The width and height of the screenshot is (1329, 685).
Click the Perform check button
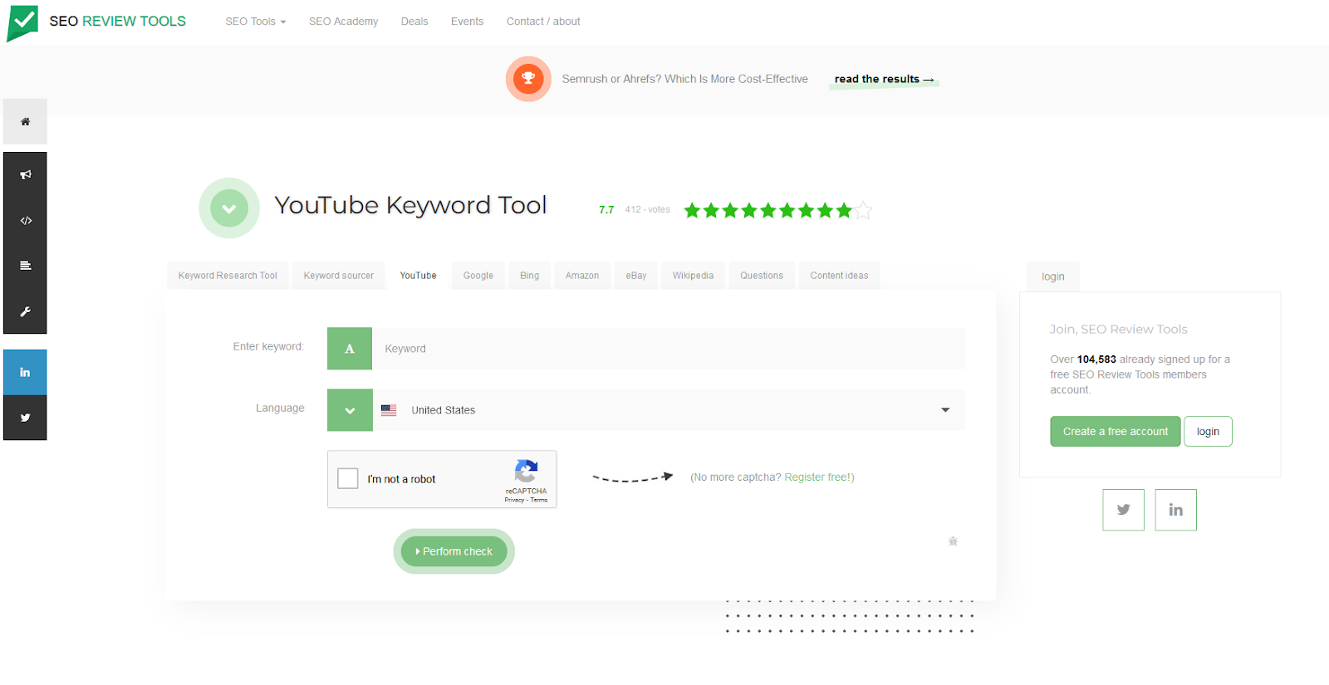(454, 551)
